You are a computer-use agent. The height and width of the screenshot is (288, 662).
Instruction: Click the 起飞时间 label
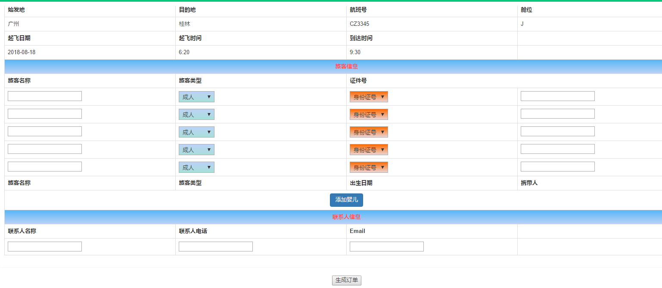[x=190, y=38]
